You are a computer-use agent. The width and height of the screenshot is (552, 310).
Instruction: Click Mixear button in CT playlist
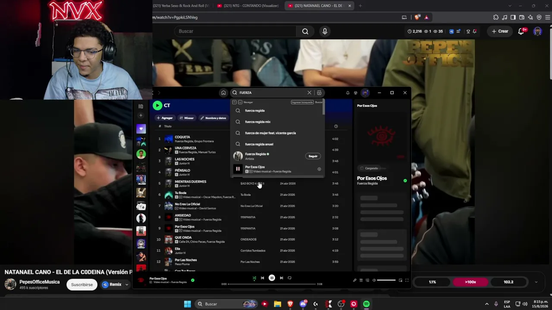187,118
